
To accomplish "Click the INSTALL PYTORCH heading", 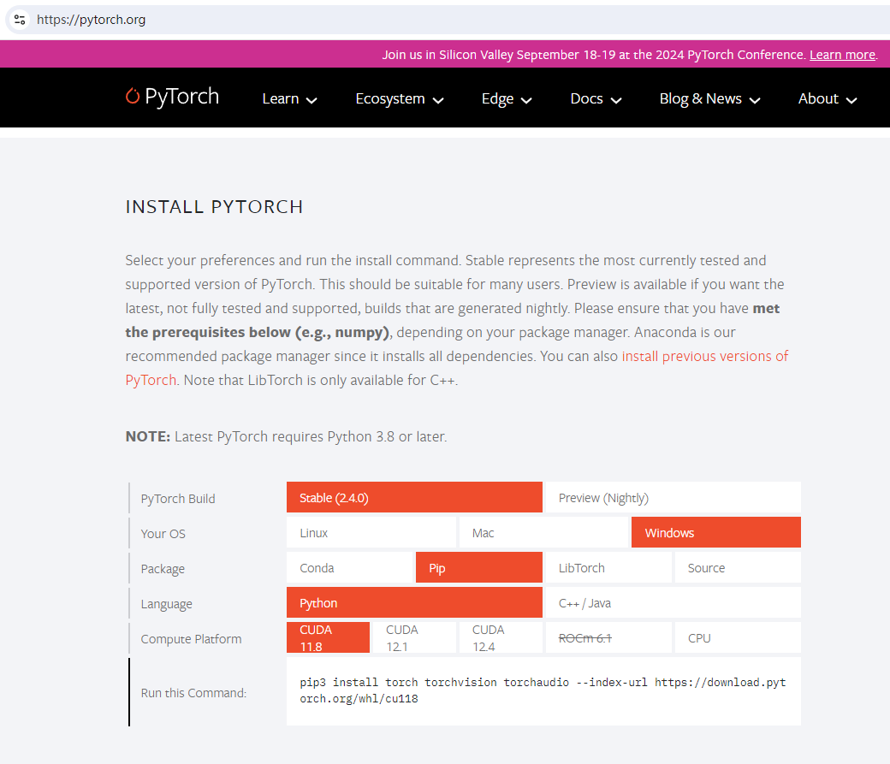I will click(215, 206).
